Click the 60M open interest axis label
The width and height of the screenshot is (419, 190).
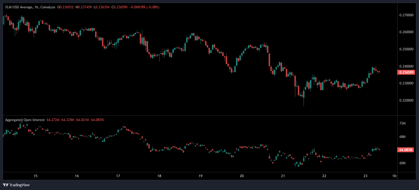(402, 163)
